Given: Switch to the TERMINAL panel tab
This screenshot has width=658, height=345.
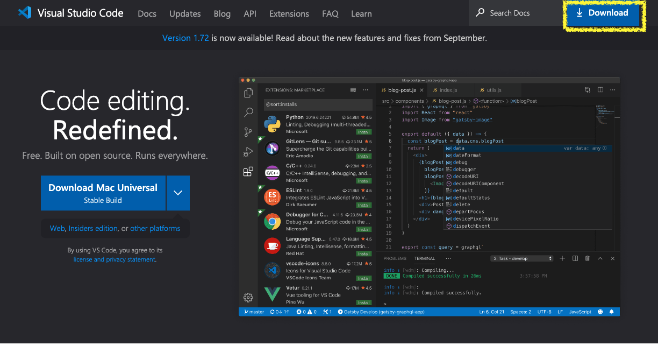Looking at the screenshot, I should pyautogui.click(x=425, y=259).
